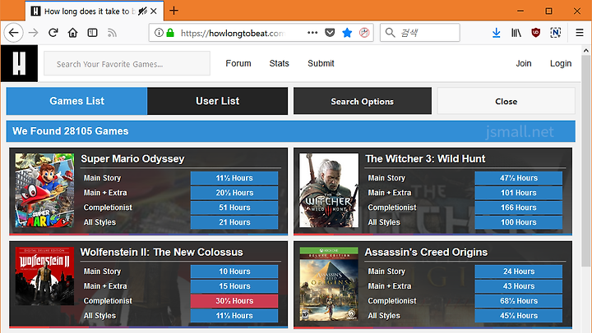The image size is (592, 333).
Task: Click the muted audio icon on tab
Action: click(x=142, y=11)
